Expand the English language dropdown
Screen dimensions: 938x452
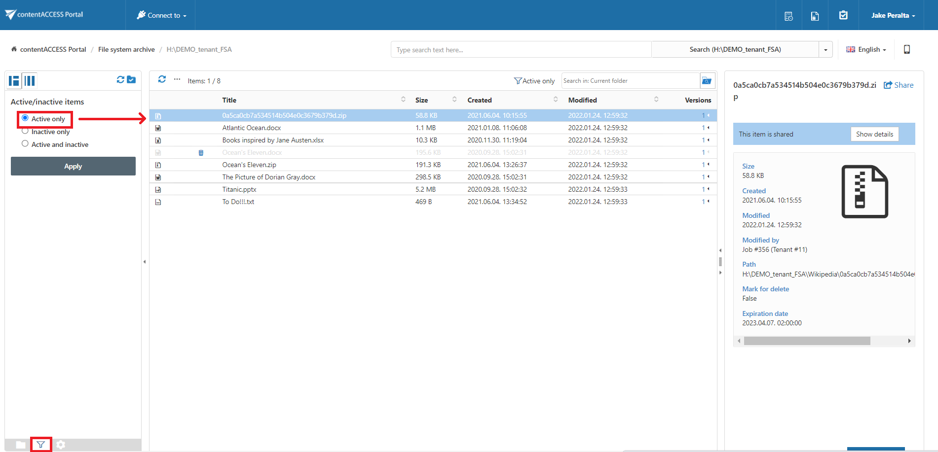click(866, 49)
